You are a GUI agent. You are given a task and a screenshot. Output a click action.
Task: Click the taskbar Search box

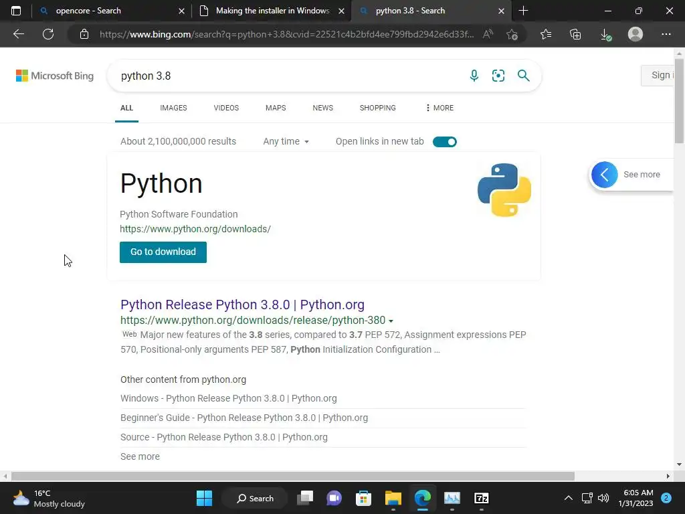point(255,498)
